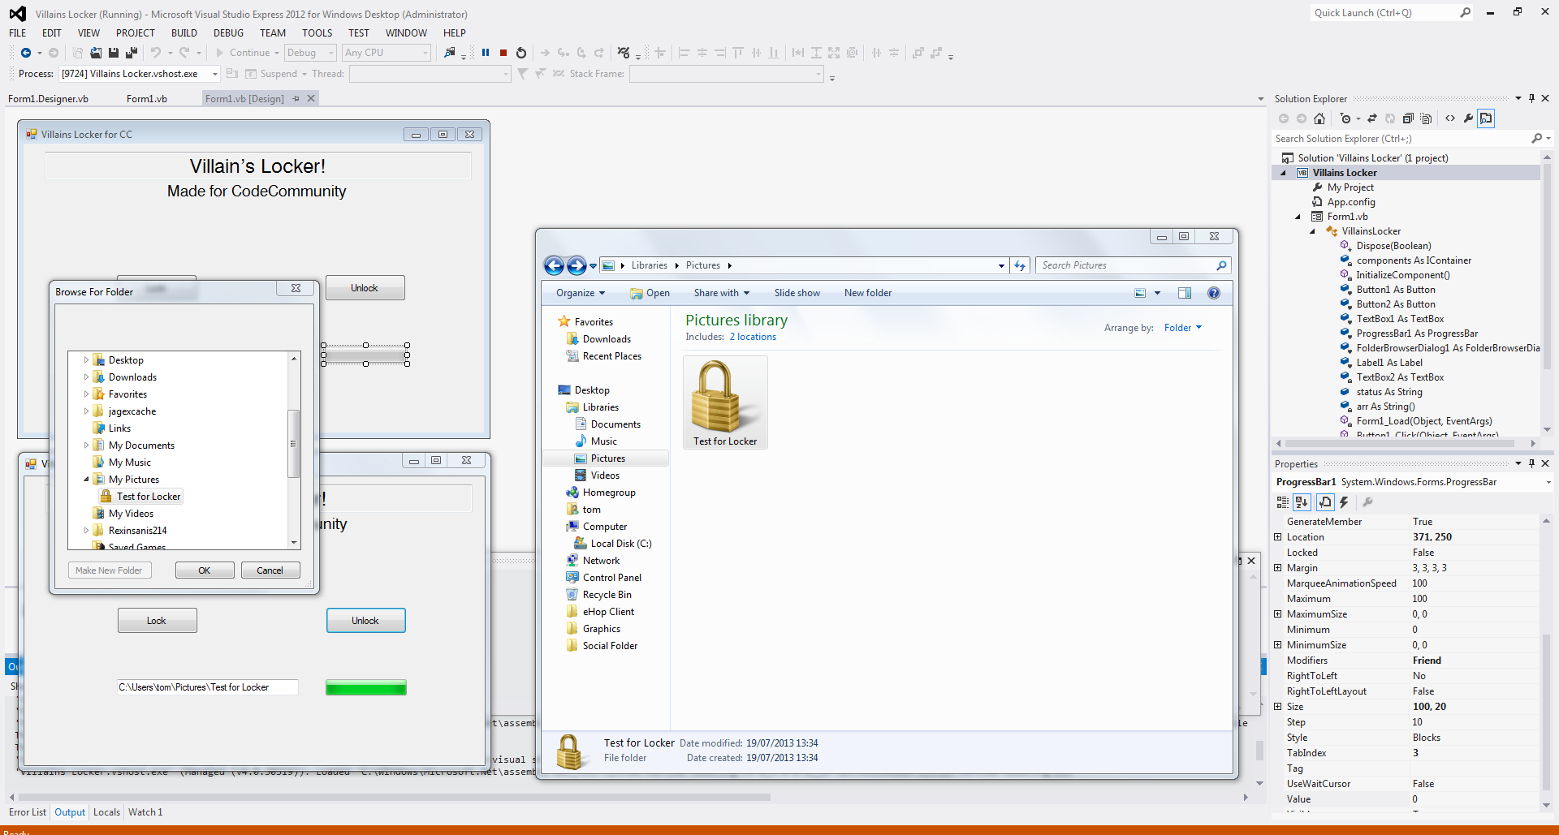Save all files in Visual Studio toolbar
The image size is (1559, 835).
click(131, 53)
